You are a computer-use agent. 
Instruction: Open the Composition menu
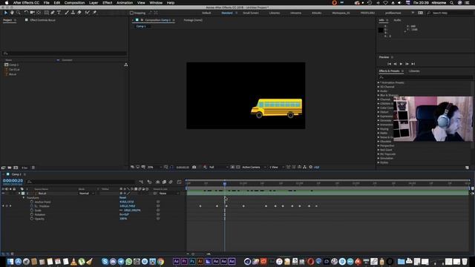[74, 3]
